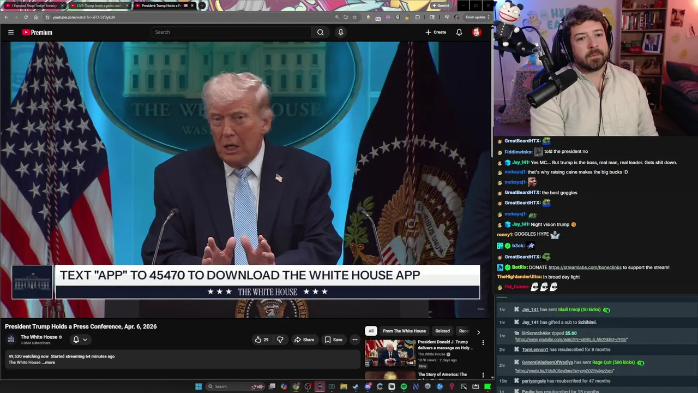Bookmark the page with the star icon
The width and height of the screenshot is (698, 393).
coord(354,17)
